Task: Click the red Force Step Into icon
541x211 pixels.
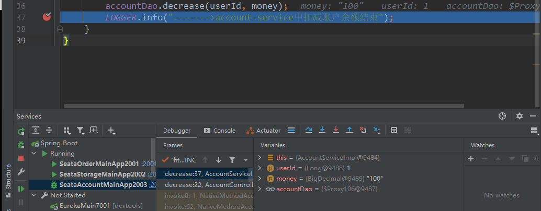Action: [336, 131]
